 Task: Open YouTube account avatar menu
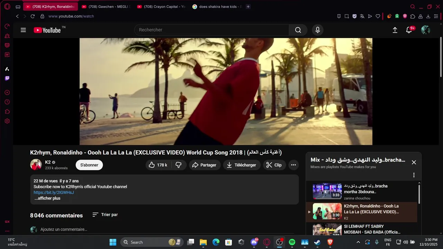tap(425, 30)
